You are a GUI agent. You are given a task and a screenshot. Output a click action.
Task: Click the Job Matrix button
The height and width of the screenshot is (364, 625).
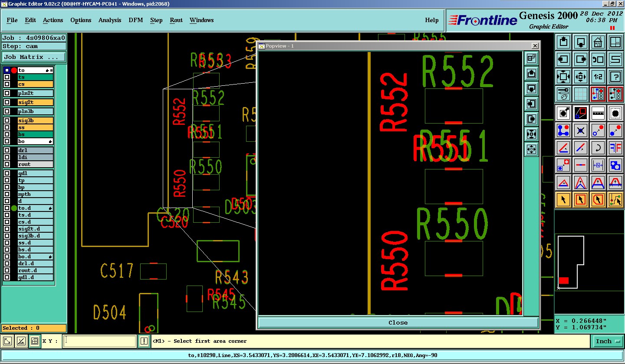click(34, 57)
